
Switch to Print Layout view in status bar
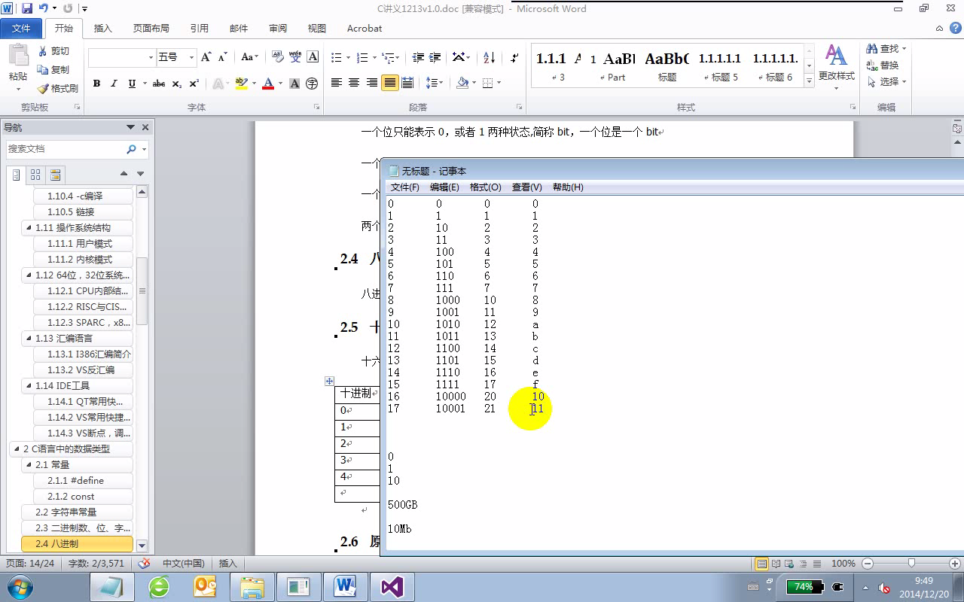pos(762,564)
